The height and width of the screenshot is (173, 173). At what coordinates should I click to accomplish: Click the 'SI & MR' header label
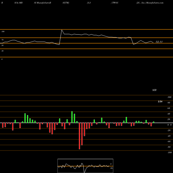click(18, 3)
